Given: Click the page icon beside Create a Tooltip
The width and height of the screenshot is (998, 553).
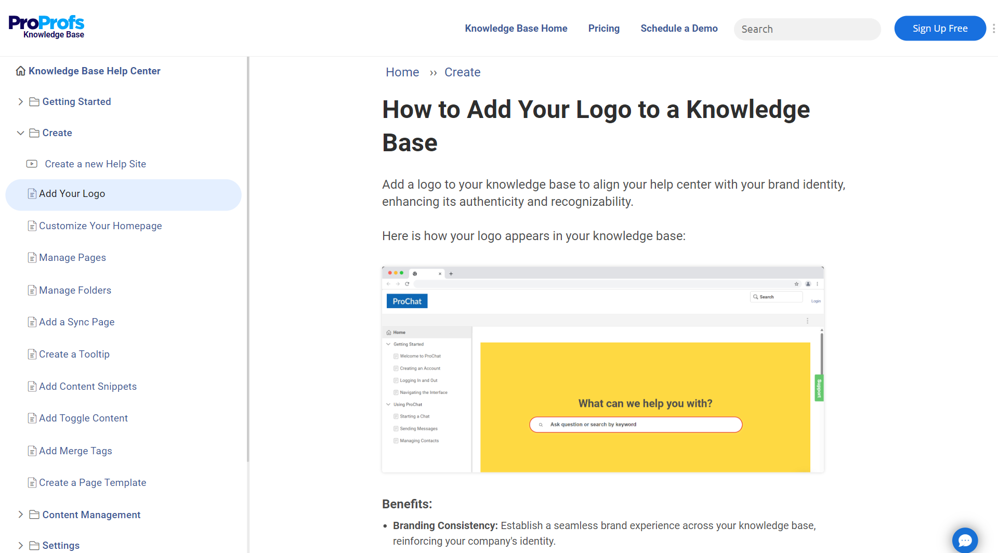Looking at the screenshot, I should point(32,354).
